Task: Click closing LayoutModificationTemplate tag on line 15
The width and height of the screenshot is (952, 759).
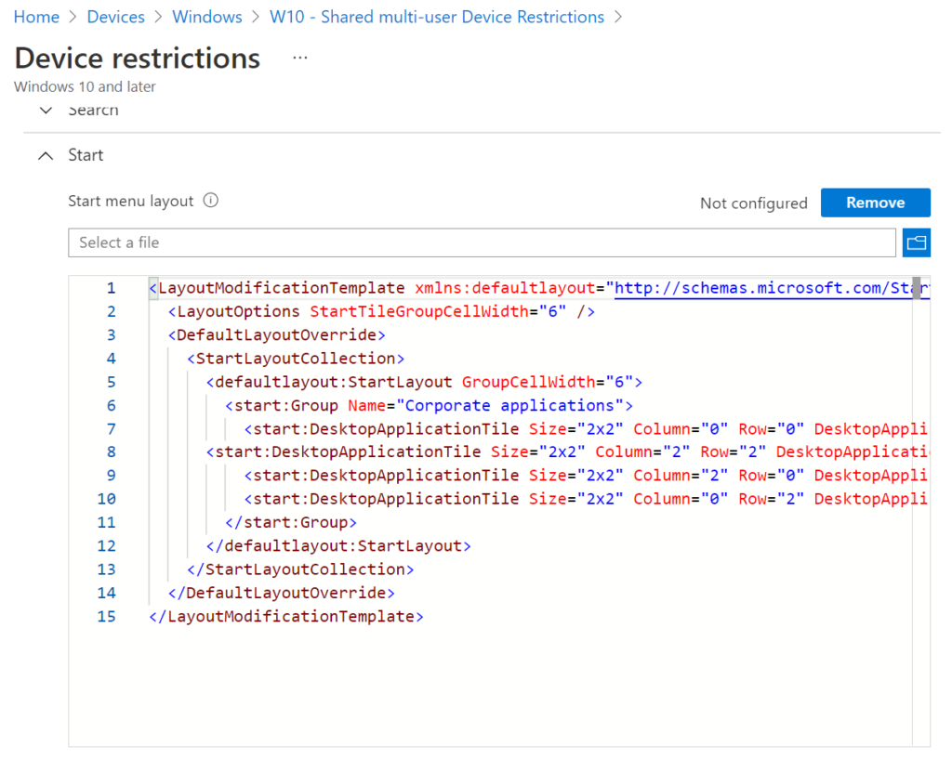Action: (286, 617)
